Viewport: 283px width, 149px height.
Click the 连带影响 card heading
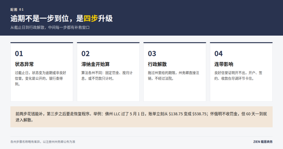[x=224, y=64]
